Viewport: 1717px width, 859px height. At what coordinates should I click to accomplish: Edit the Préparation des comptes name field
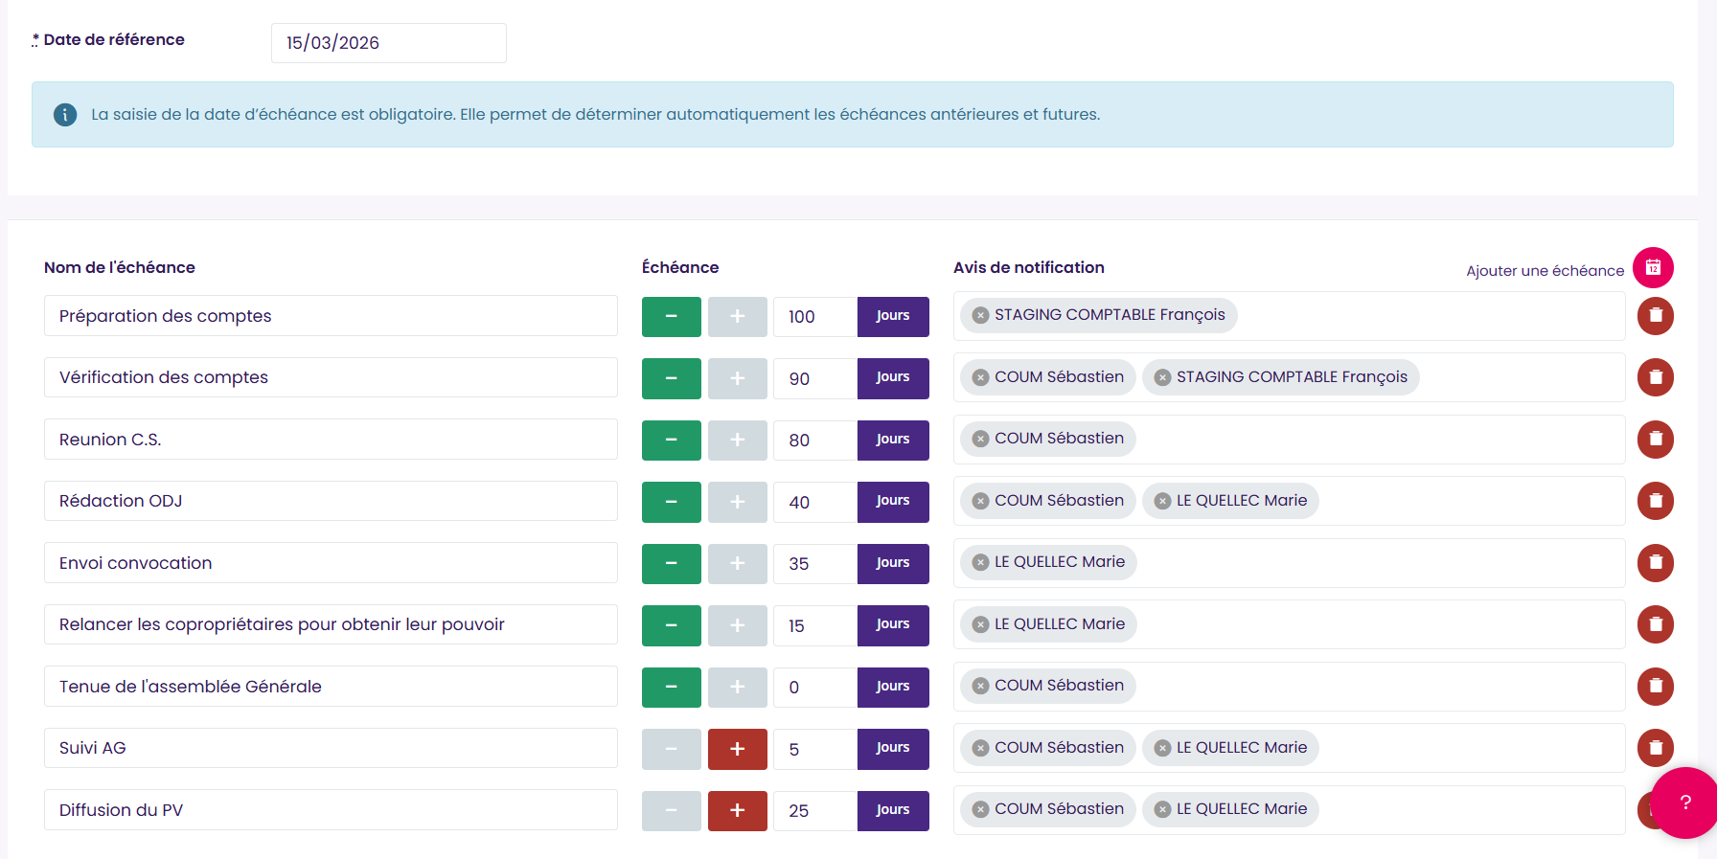(x=331, y=316)
